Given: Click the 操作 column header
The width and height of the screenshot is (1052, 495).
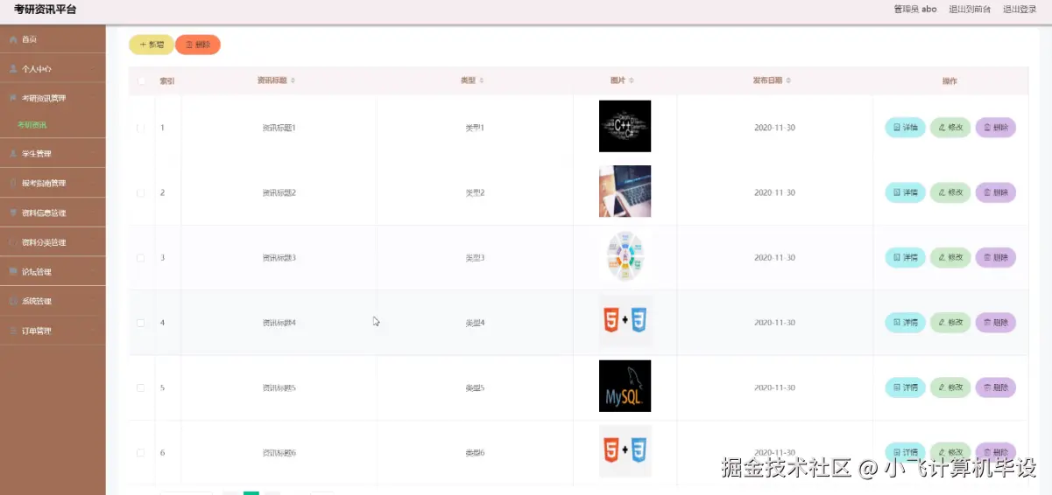Looking at the screenshot, I should pos(950,80).
